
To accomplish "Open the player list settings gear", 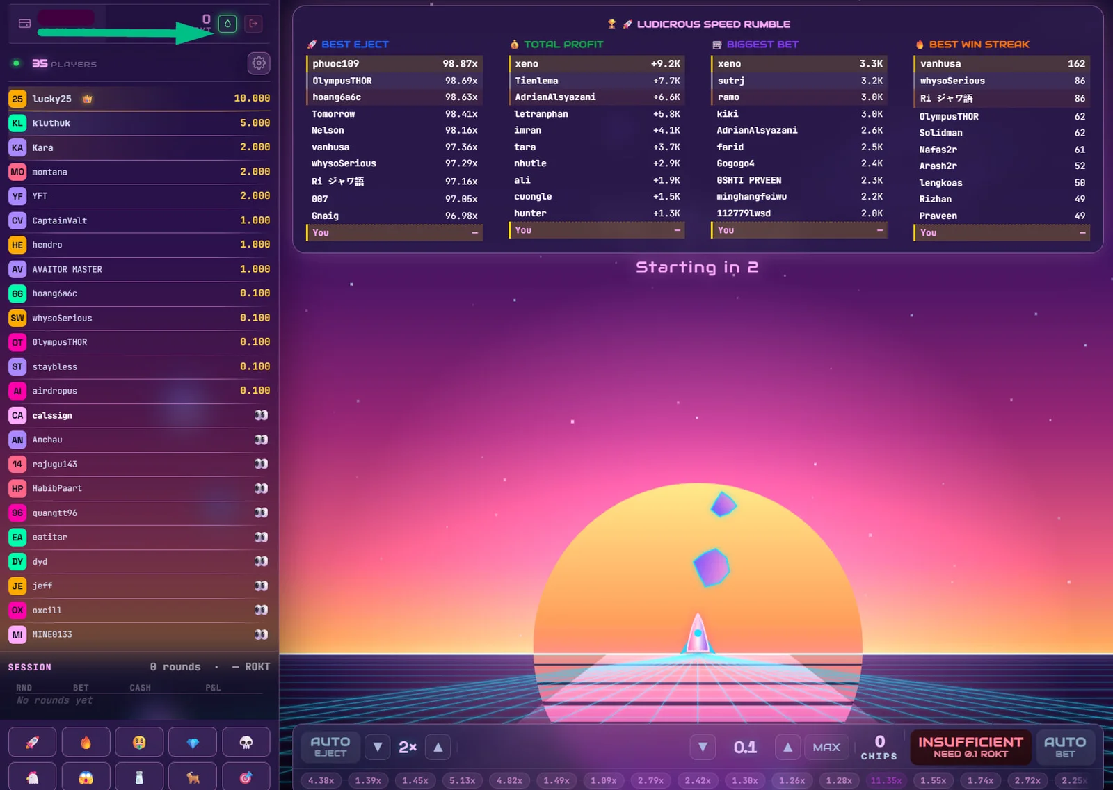I will 259,63.
